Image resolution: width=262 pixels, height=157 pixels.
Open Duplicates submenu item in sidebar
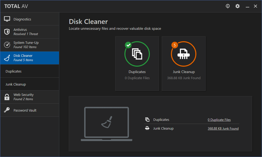click(29, 71)
